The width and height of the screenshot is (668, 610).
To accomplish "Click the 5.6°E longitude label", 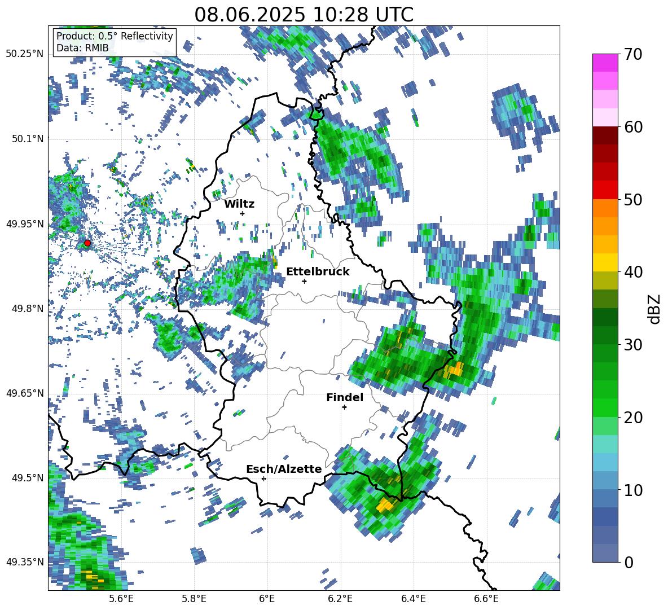I will click(x=121, y=599).
